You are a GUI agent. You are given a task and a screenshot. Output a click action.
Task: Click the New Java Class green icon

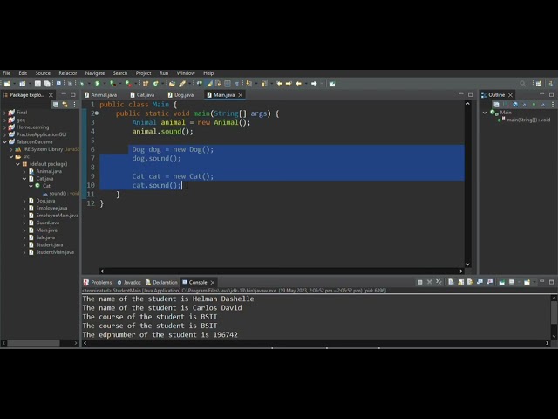tap(155, 84)
